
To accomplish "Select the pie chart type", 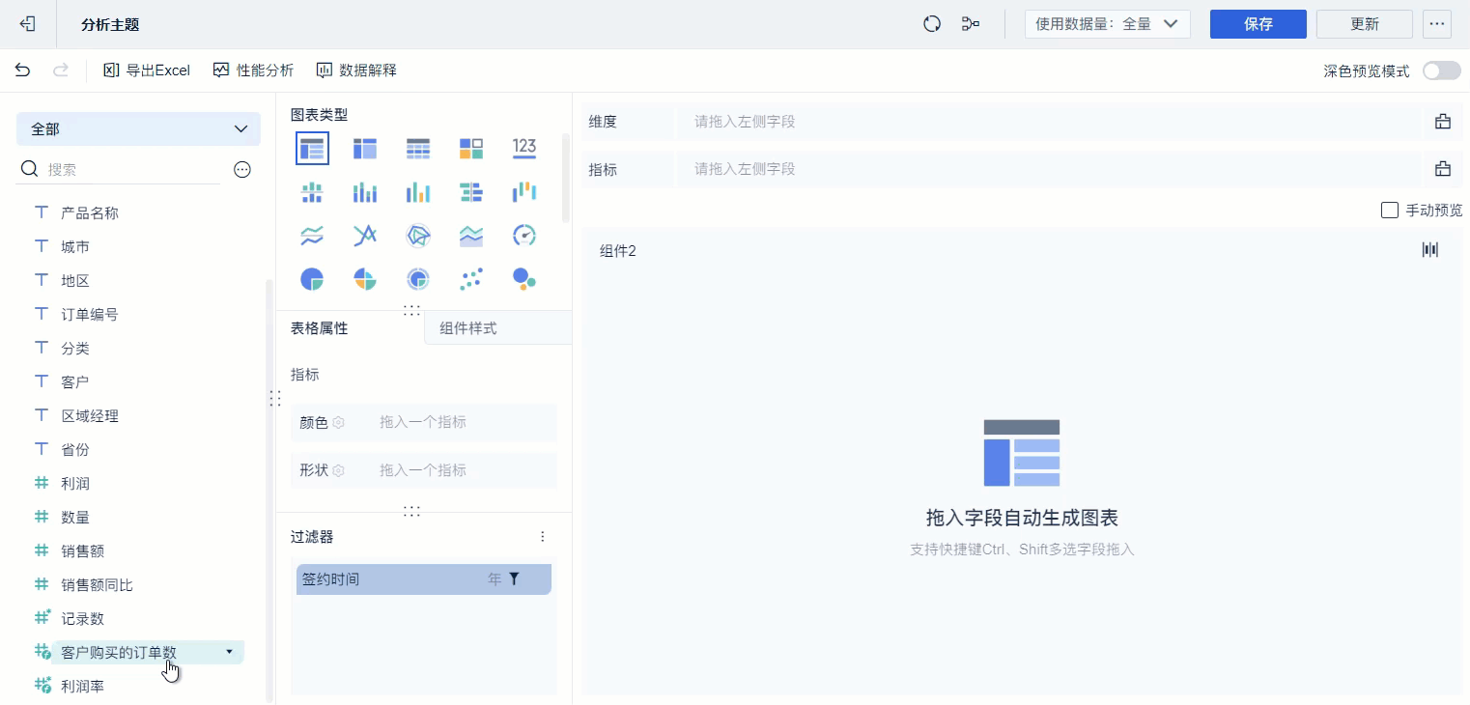I will click(312, 280).
